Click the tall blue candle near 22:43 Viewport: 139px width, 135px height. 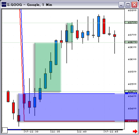[x=99, y=26]
